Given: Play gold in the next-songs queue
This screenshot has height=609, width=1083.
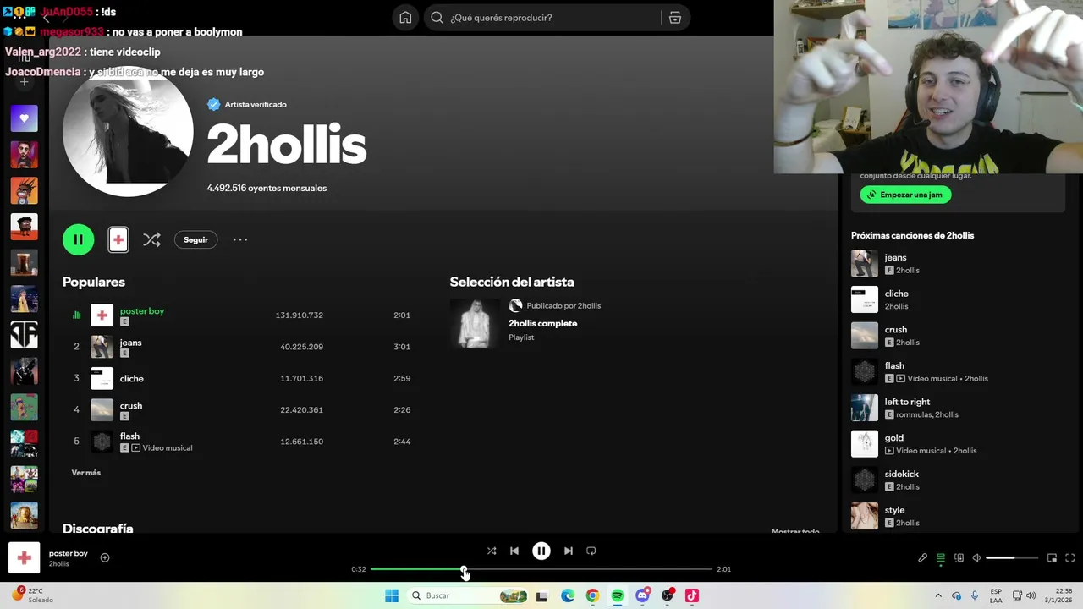Looking at the screenshot, I should (x=893, y=438).
